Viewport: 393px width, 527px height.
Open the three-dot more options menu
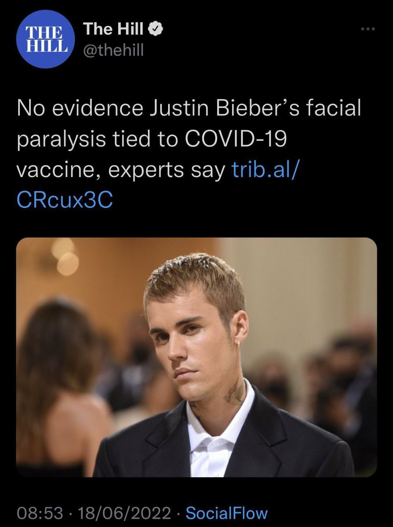[x=367, y=29]
